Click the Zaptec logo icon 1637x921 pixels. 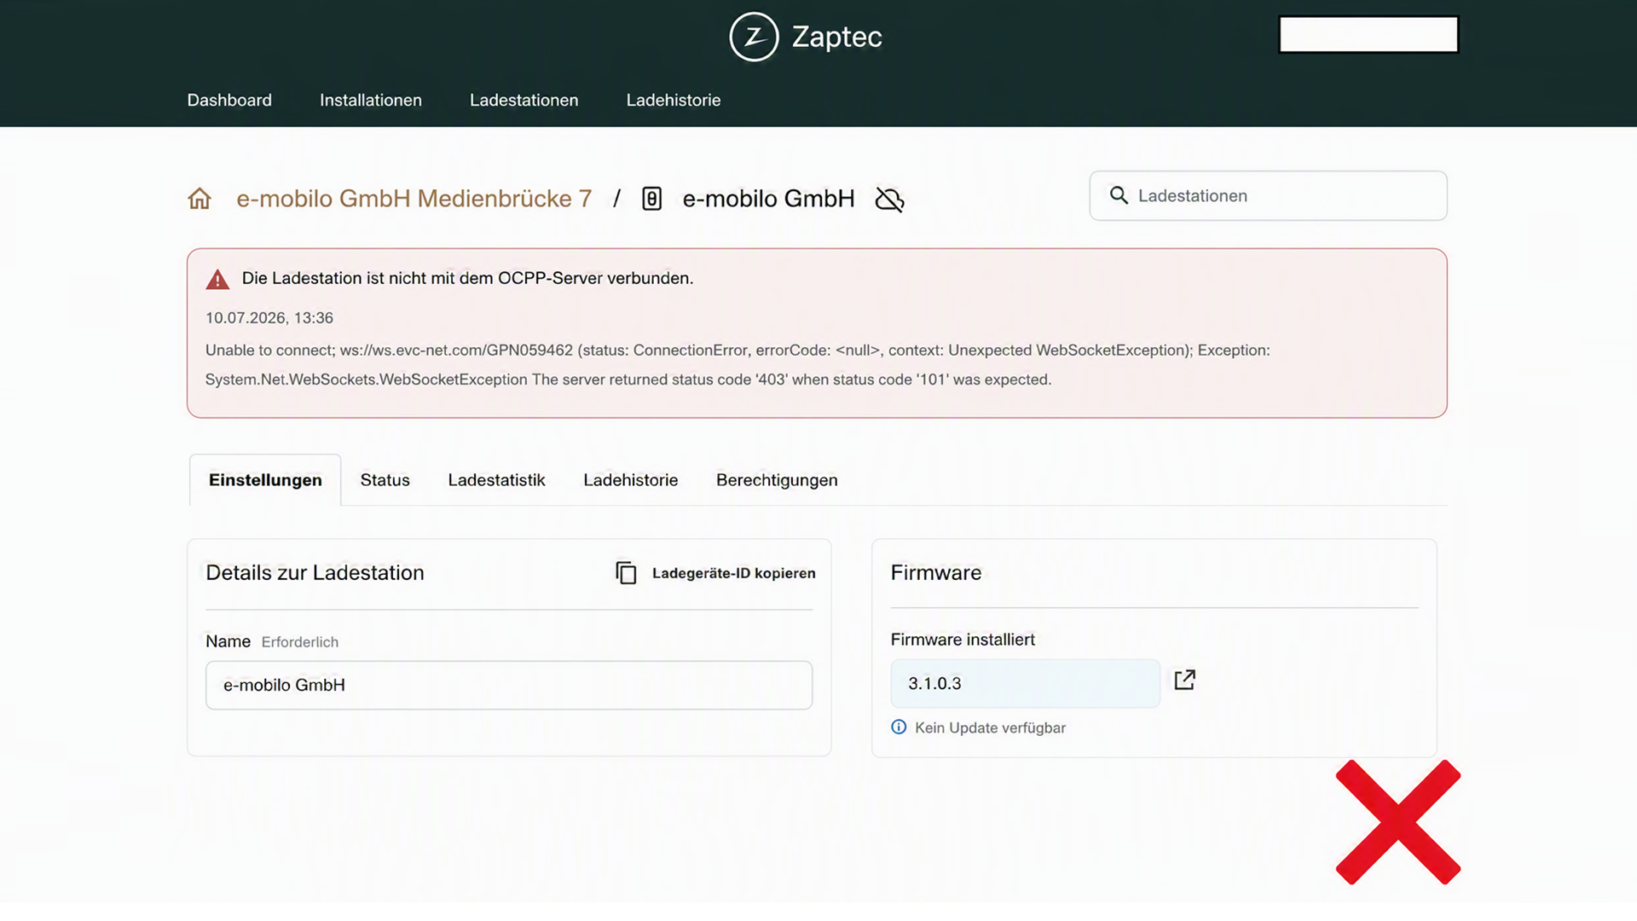pyautogui.click(x=754, y=37)
